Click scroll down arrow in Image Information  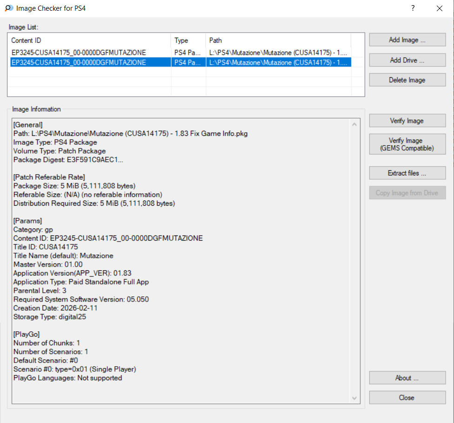[355, 398]
